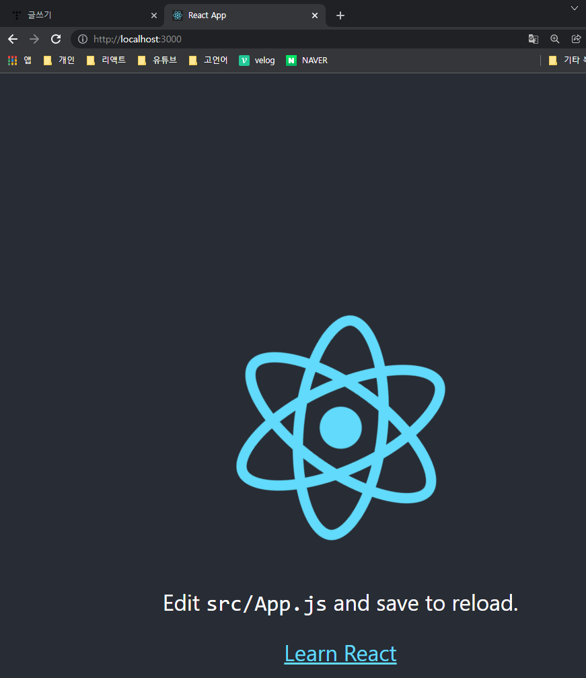Go back using the browser back arrow

pyautogui.click(x=13, y=39)
